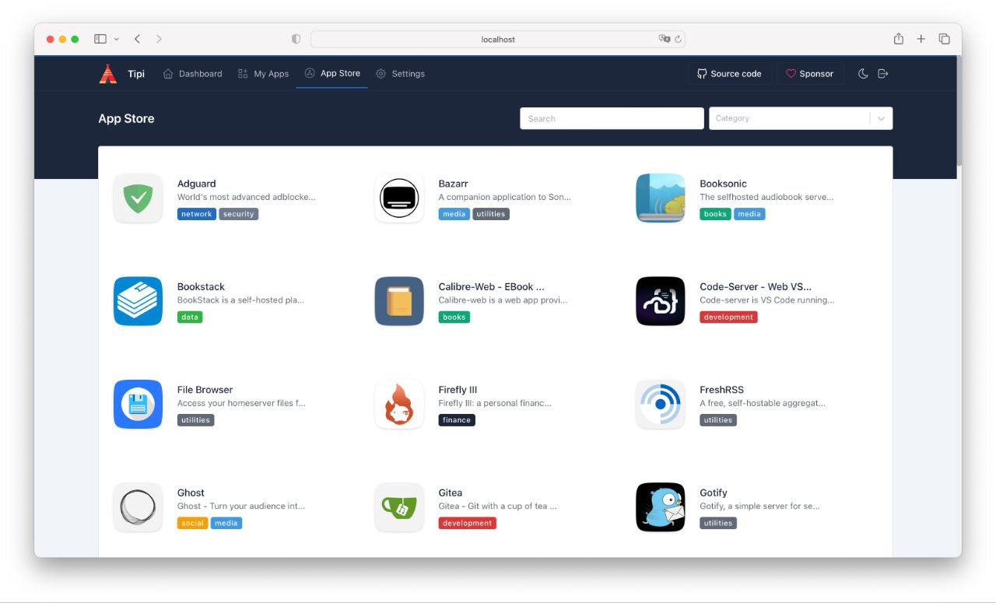Select App Store tab

pyautogui.click(x=332, y=73)
